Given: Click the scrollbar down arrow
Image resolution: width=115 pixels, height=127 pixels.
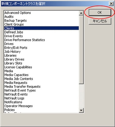Looking at the screenshot, I should tap(81, 110).
